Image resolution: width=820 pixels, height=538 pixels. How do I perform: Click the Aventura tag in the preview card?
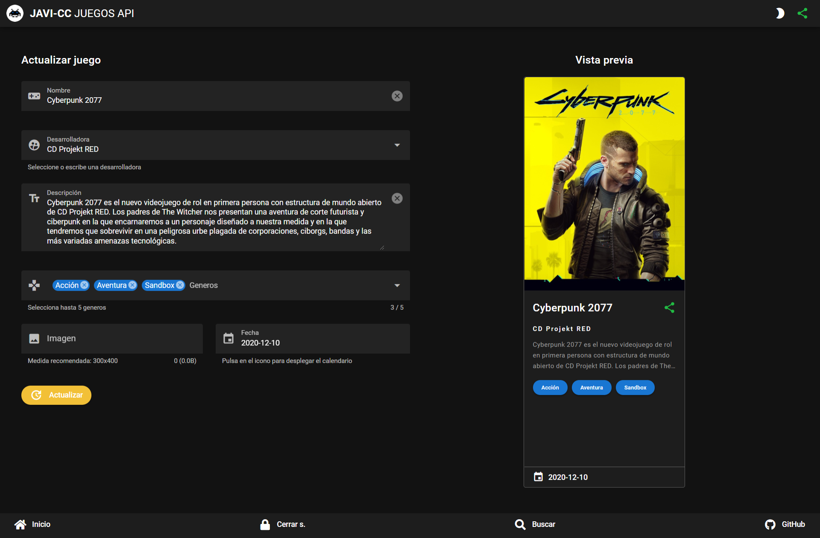(591, 387)
